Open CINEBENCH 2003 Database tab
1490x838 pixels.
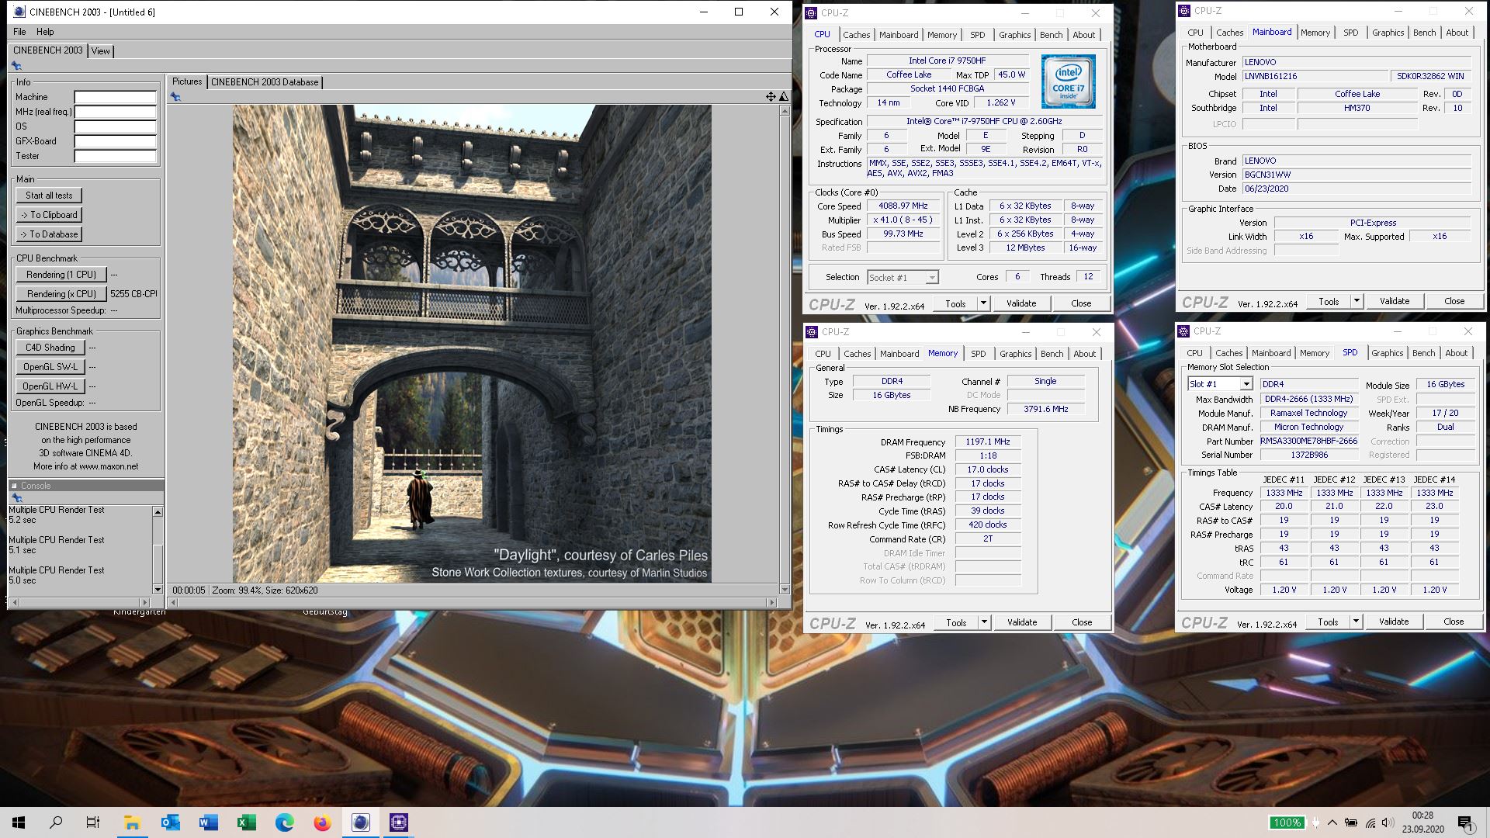click(x=265, y=82)
